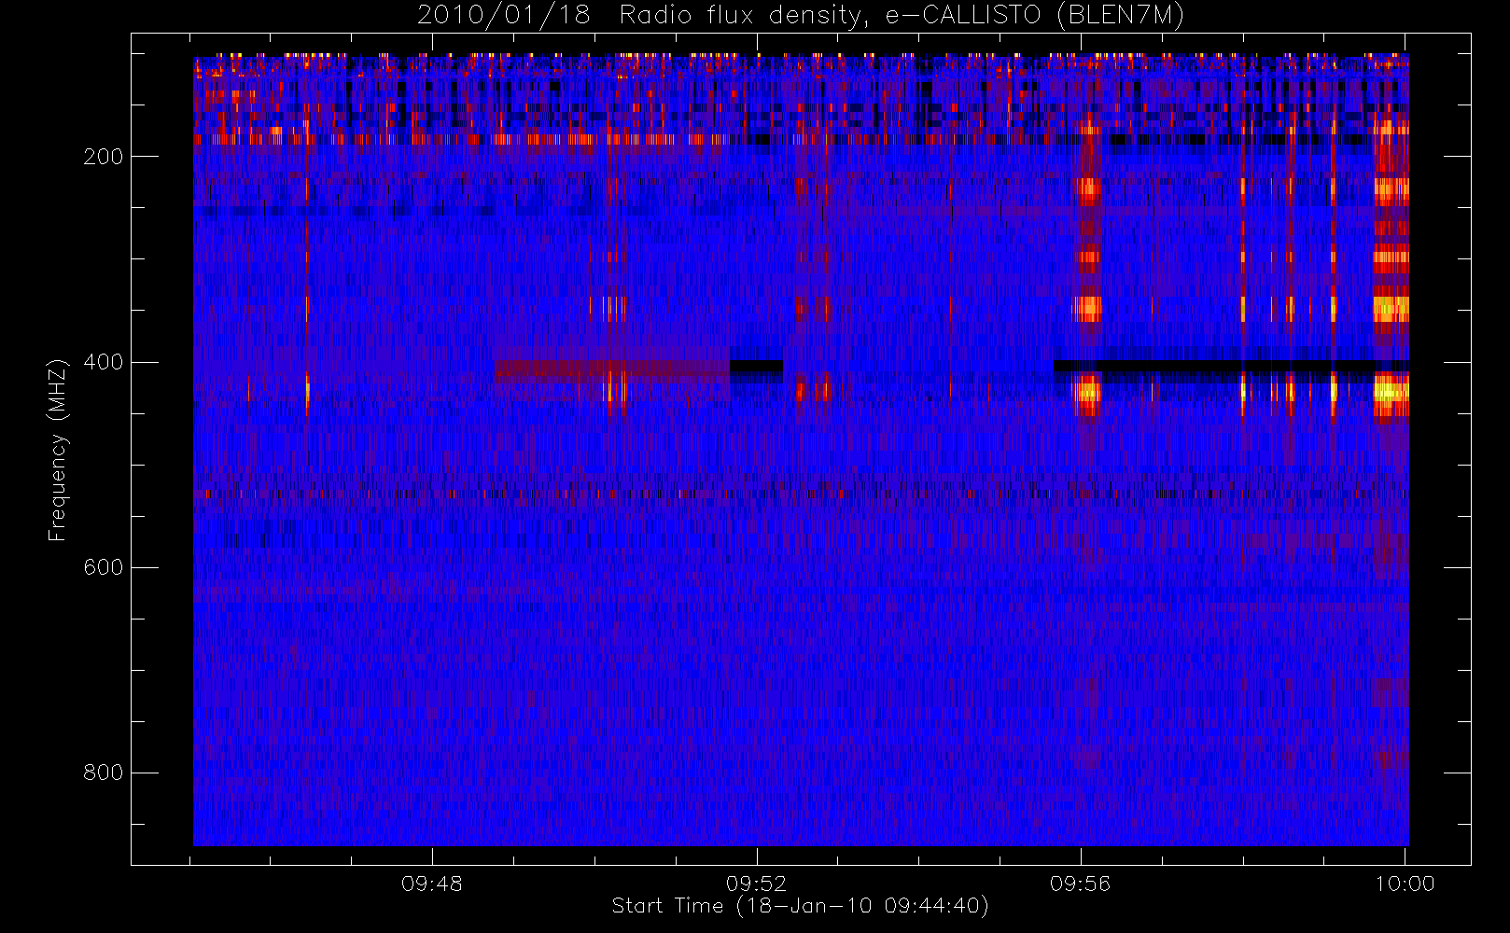1510x933 pixels.
Task: Click the long black bar after 09:56
Action: (x=1231, y=367)
